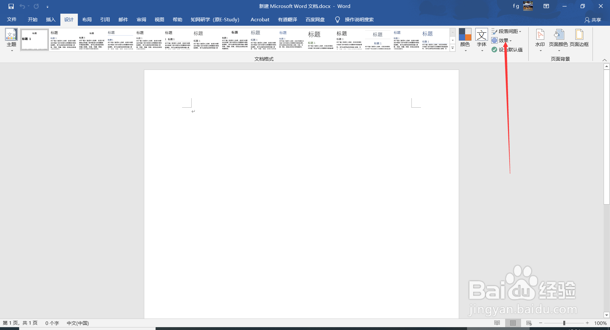Click the Redo icon in title bar
610x330 pixels.
(37, 6)
